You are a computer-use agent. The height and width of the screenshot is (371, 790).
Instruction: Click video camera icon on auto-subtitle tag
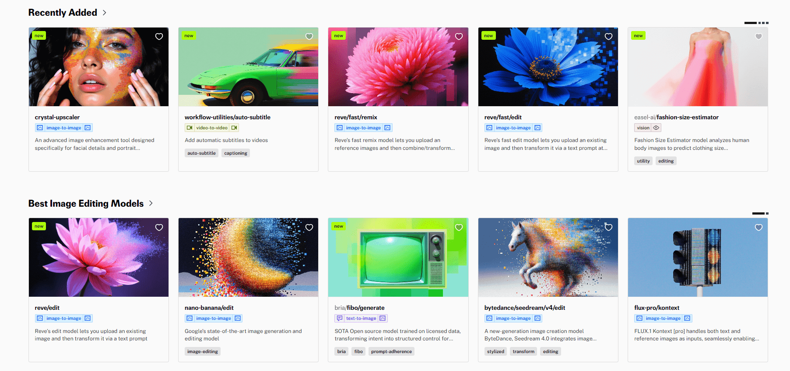click(190, 128)
